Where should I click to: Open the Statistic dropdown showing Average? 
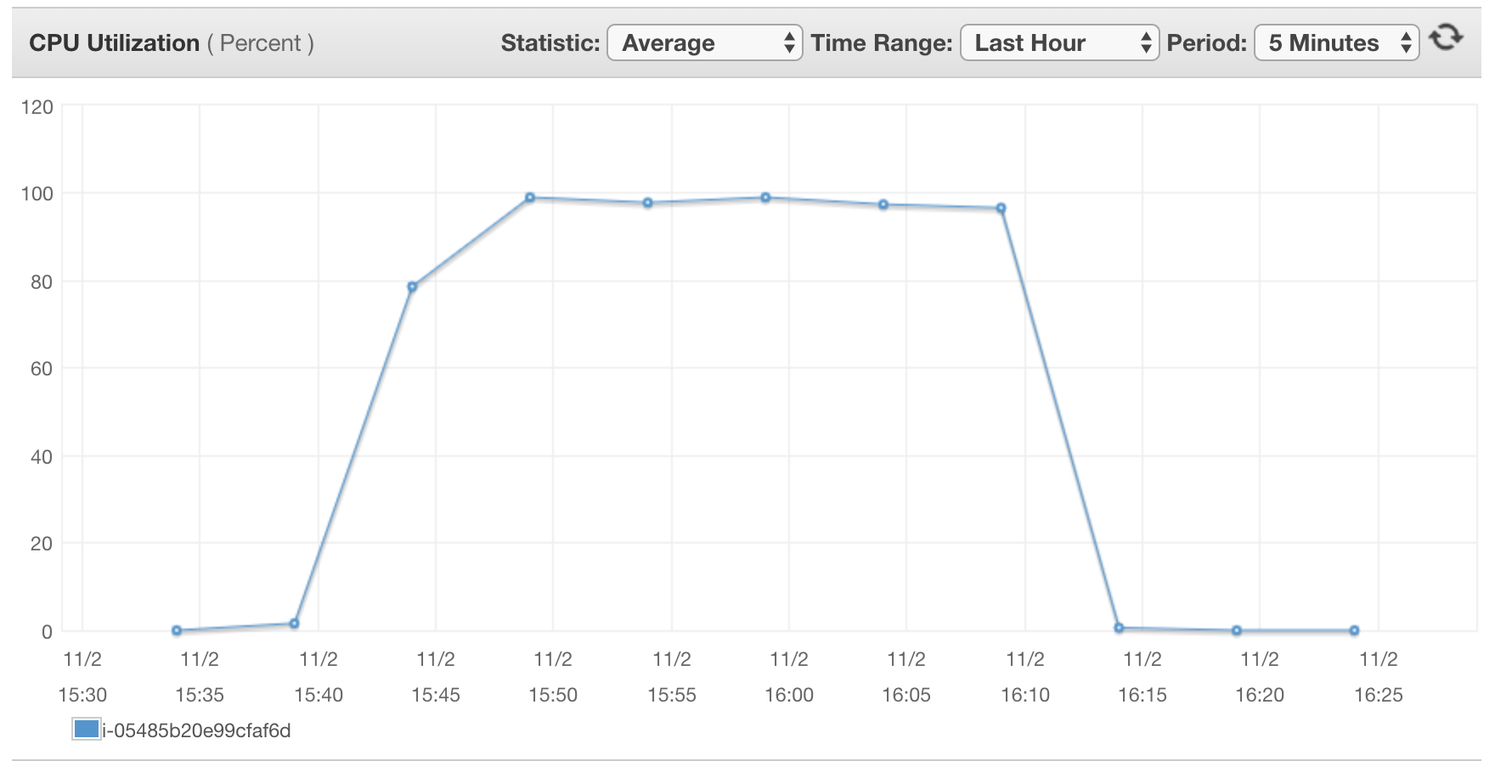pyautogui.click(x=704, y=42)
